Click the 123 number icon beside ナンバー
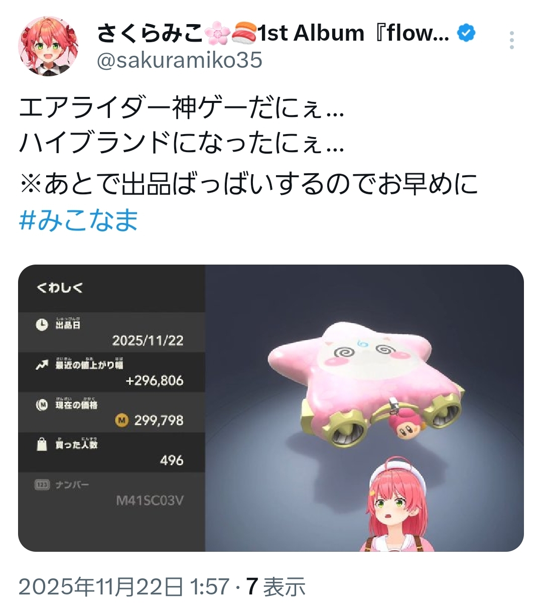Screen dimensions: 542x610 click(42, 485)
